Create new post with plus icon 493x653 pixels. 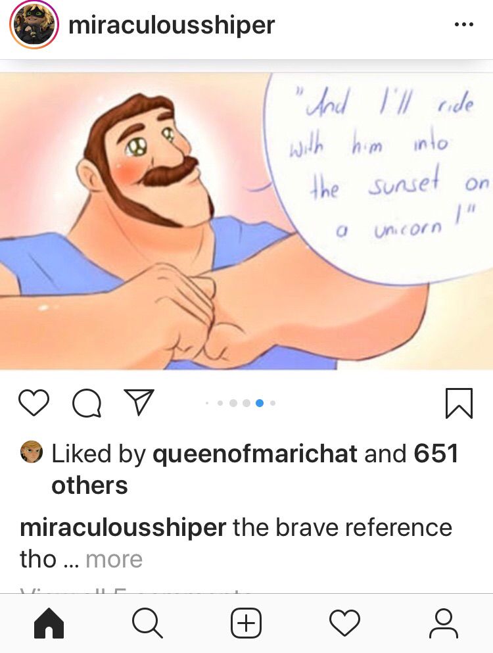click(x=246, y=623)
